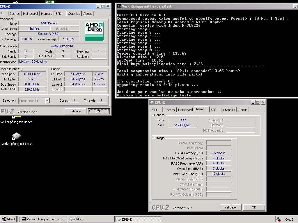The image size is (298, 223).
Task: Click the Rated FSB value 320.0 MHz
Action: point(32,89)
